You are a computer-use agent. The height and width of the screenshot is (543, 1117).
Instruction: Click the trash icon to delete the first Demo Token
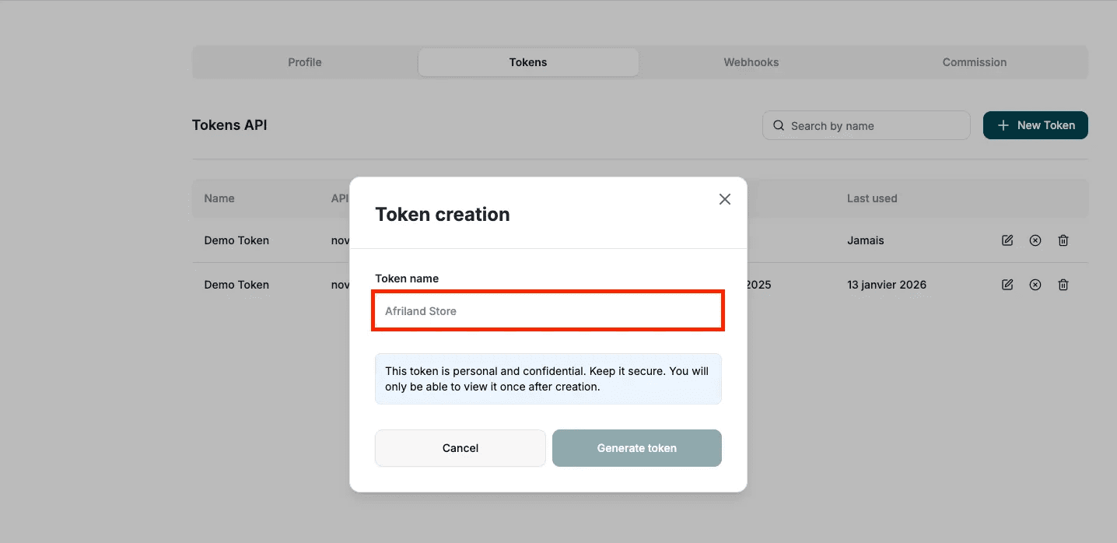pos(1063,240)
